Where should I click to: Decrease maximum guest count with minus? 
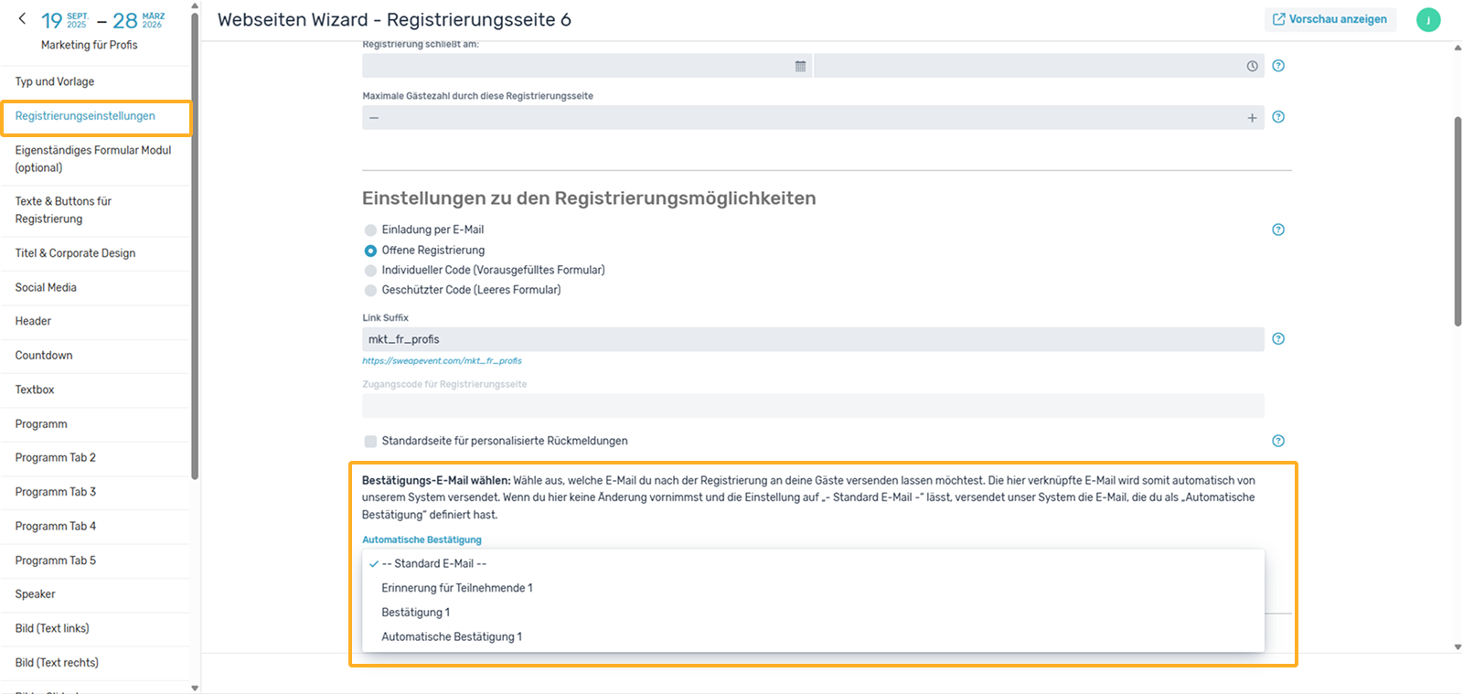click(x=374, y=117)
